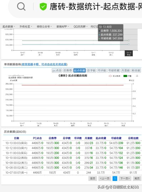Click the 91.1万/201 fans cell
142x192 pixels.
click(x=133, y=168)
